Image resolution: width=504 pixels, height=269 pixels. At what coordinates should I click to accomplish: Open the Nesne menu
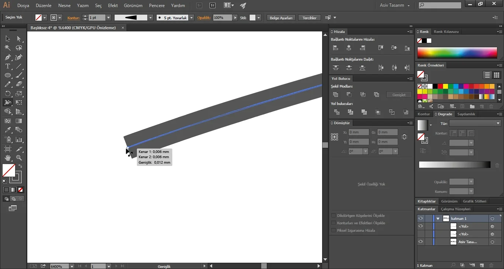pos(65,6)
